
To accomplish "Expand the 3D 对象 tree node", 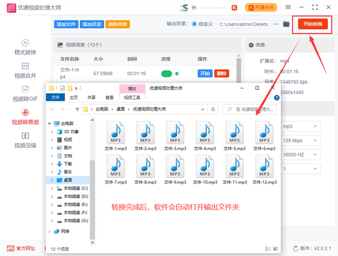I will point(52,132).
